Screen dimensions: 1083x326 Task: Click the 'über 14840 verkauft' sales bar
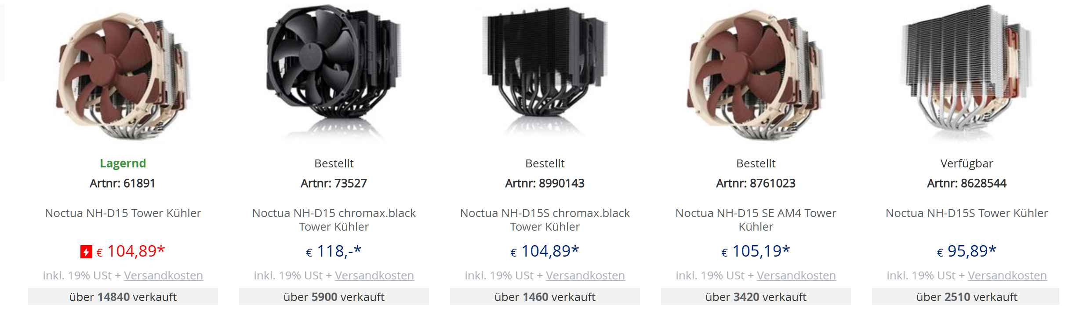[123, 297]
